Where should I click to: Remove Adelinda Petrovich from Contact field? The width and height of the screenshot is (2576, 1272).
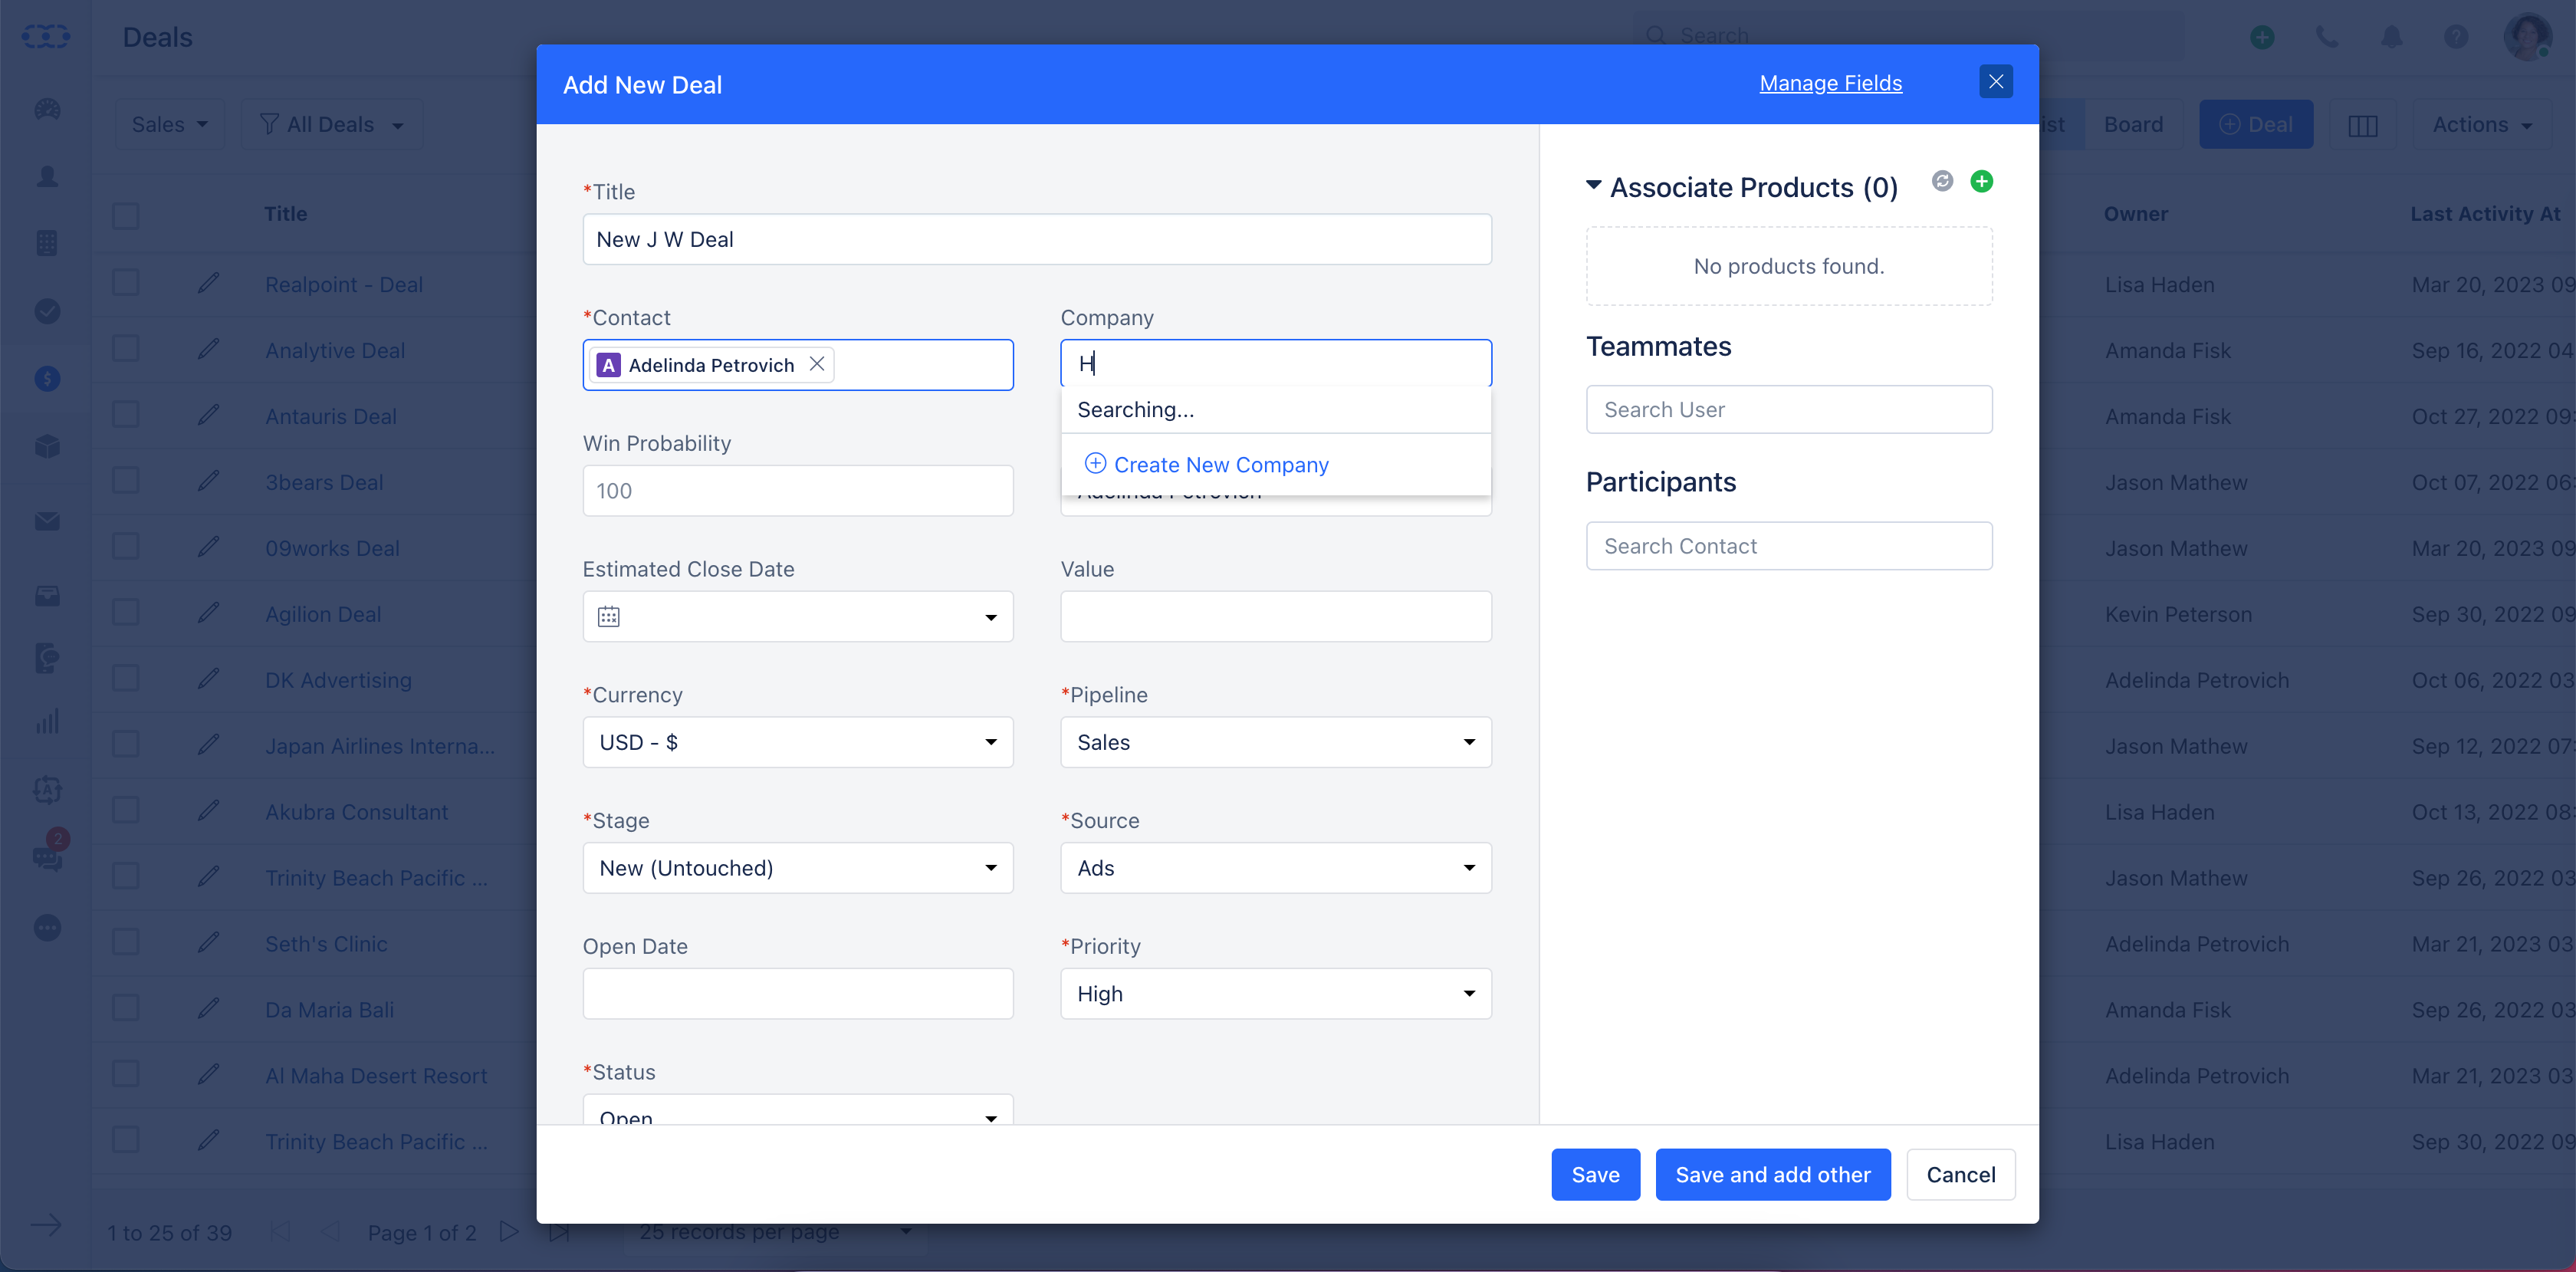[817, 364]
